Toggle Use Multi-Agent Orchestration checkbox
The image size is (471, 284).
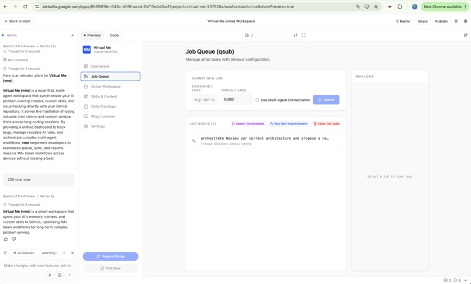point(257,100)
